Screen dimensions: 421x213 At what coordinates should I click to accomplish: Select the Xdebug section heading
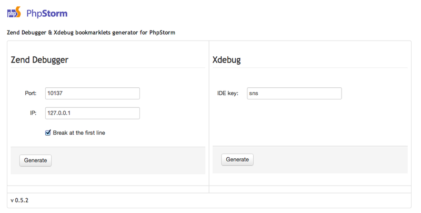point(227,59)
